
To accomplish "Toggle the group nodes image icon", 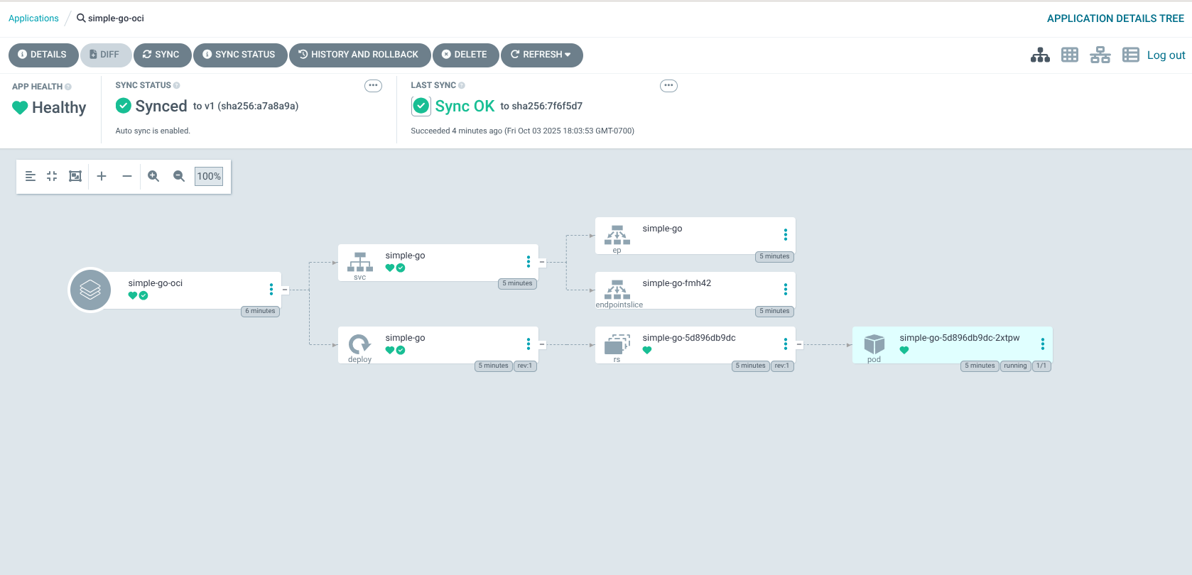I will pos(75,176).
